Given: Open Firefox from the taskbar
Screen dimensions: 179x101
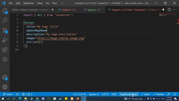Looking at the screenshot, I should (x=78, y=99).
